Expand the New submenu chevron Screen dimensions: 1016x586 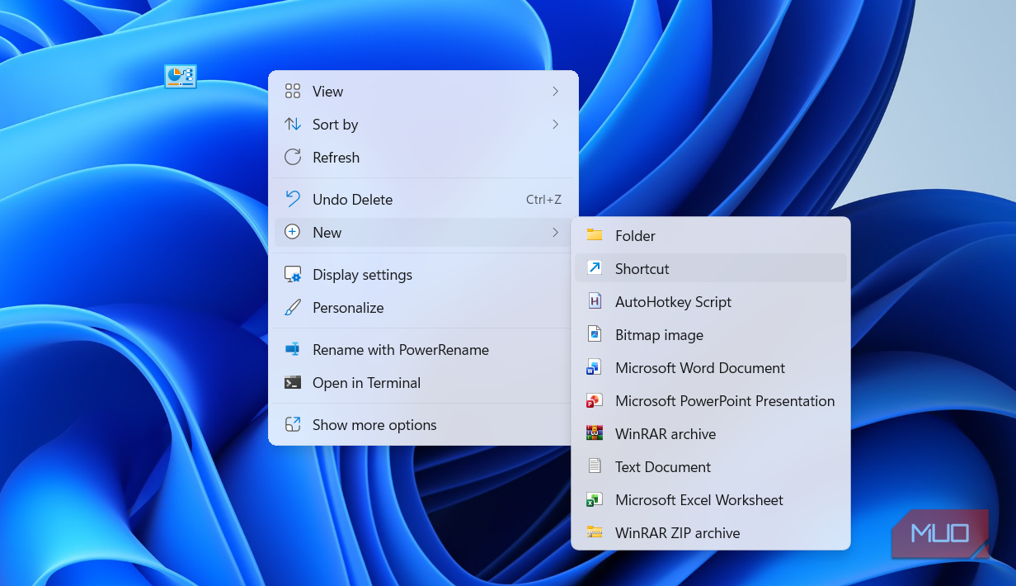[x=556, y=232]
